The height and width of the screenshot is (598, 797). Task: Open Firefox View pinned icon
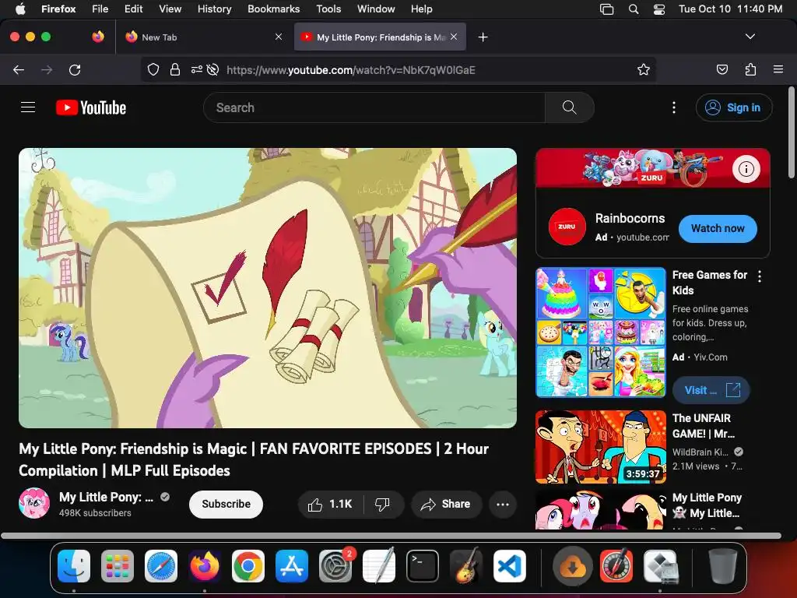(98, 37)
